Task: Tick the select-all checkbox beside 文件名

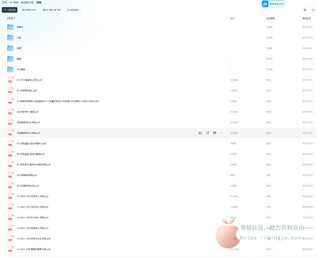Action: point(3,19)
